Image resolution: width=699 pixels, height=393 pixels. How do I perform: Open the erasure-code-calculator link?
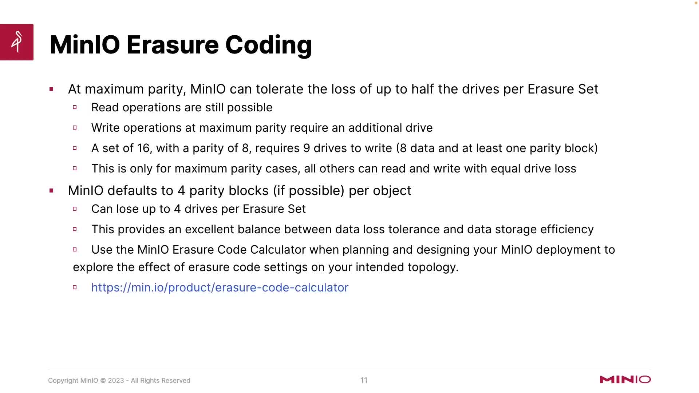coord(220,287)
